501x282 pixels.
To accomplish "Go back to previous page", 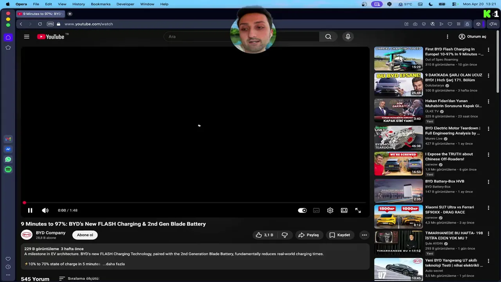I will [21, 24].
